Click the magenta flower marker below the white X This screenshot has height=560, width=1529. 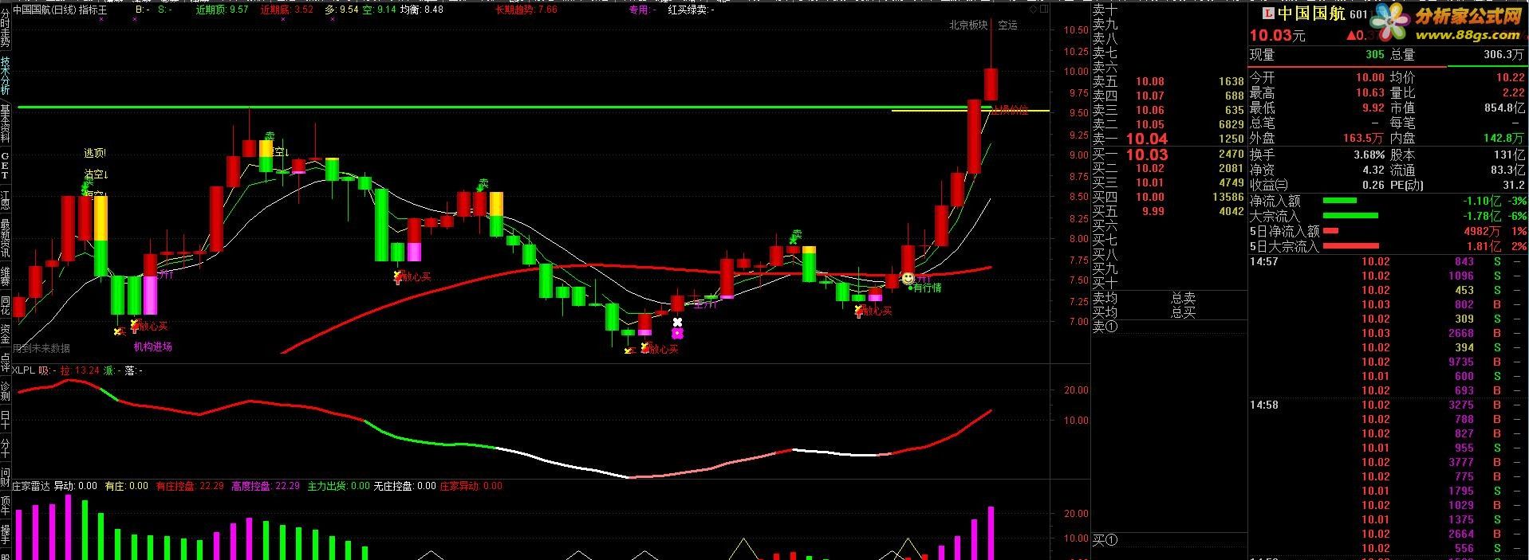[677, 333]
